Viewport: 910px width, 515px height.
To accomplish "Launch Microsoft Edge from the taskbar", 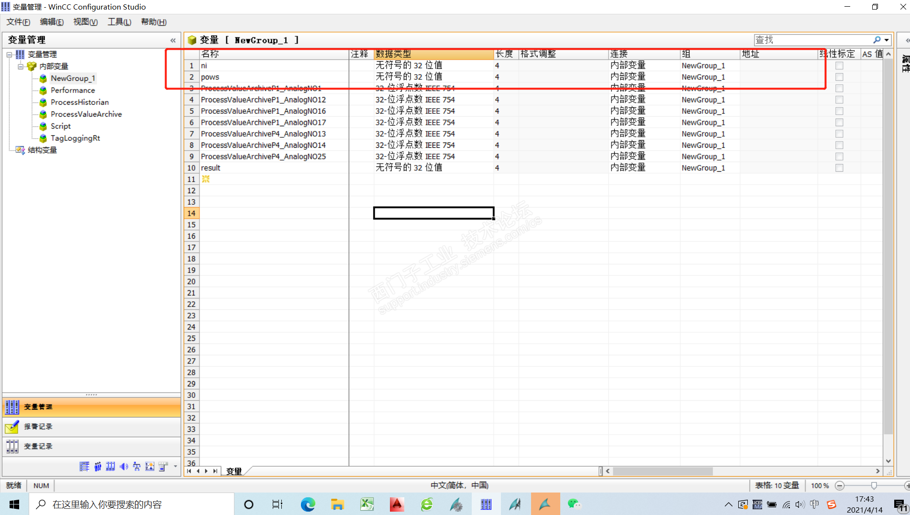I will [308, 504].
